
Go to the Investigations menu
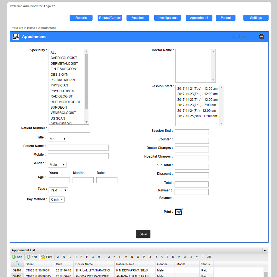pyautogui.click(x=167, y=18)
